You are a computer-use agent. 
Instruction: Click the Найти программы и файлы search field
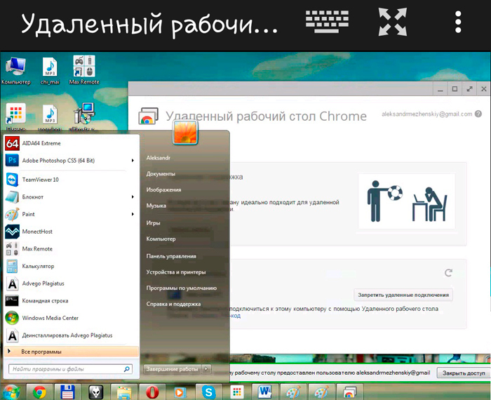click(70, 369)
